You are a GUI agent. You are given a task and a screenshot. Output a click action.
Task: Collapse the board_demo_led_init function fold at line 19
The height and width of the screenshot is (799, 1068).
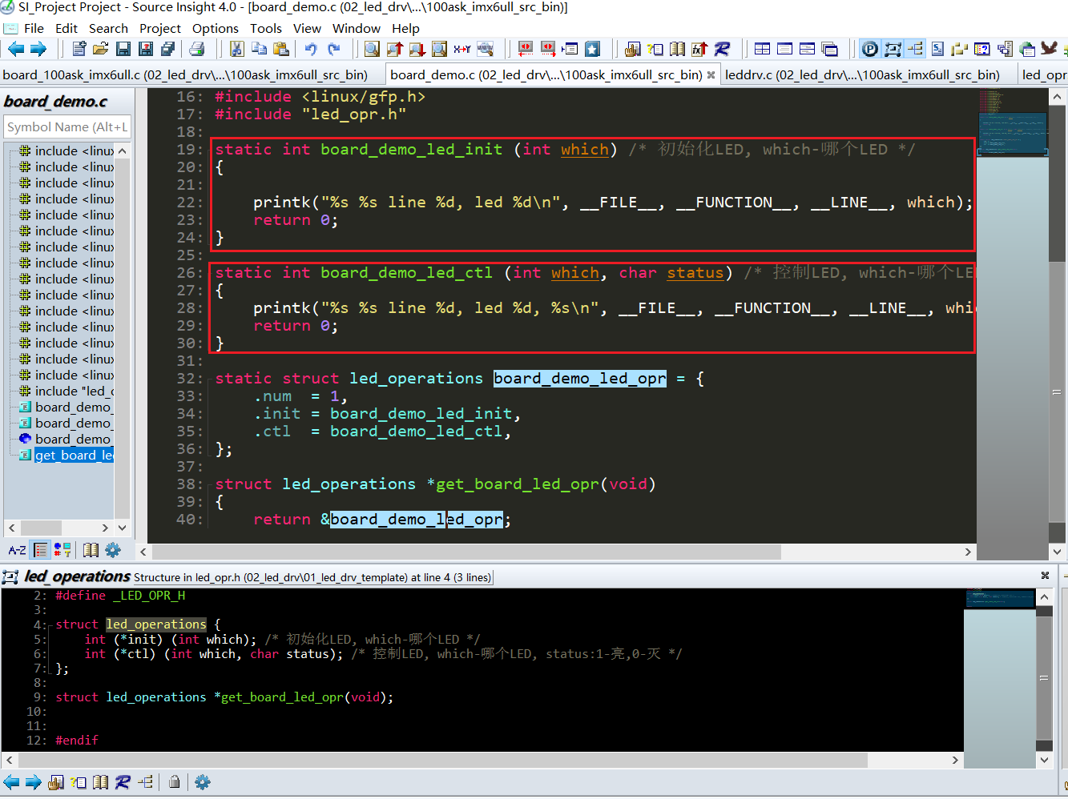(210, 150)
